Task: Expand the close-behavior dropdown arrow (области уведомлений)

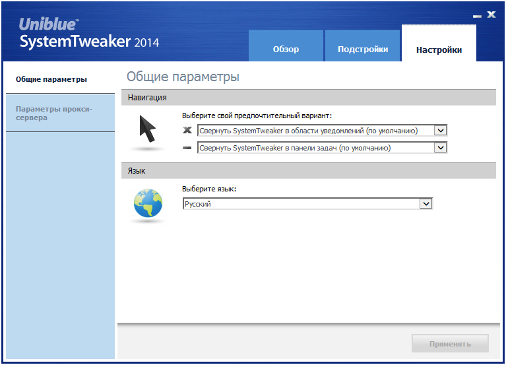Action: click(x=440, y=131)
